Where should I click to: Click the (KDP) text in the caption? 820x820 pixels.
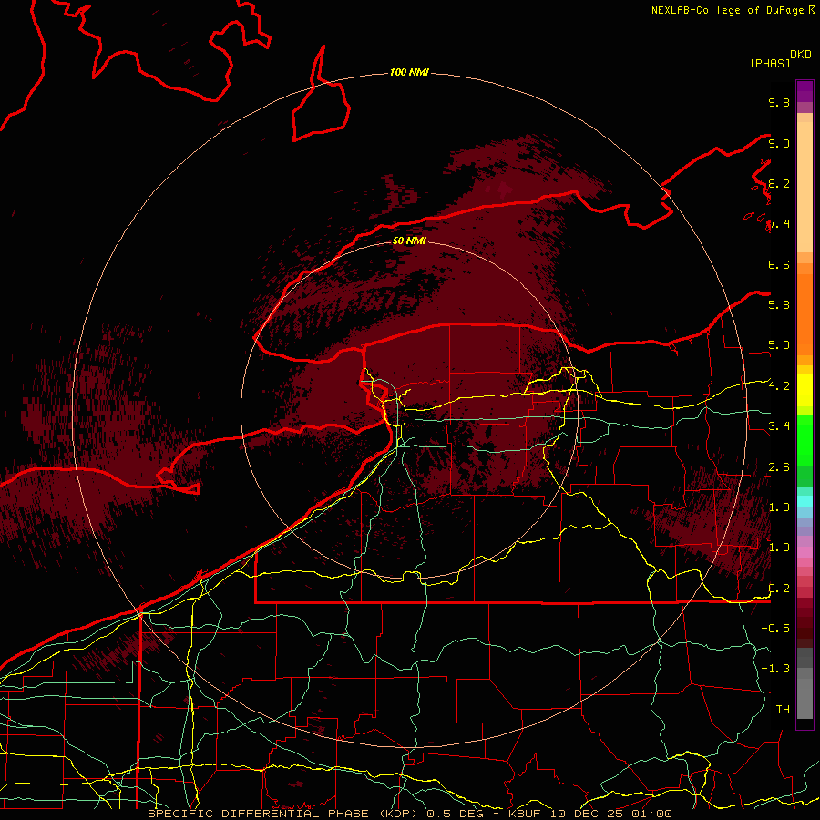coord(397,814)
